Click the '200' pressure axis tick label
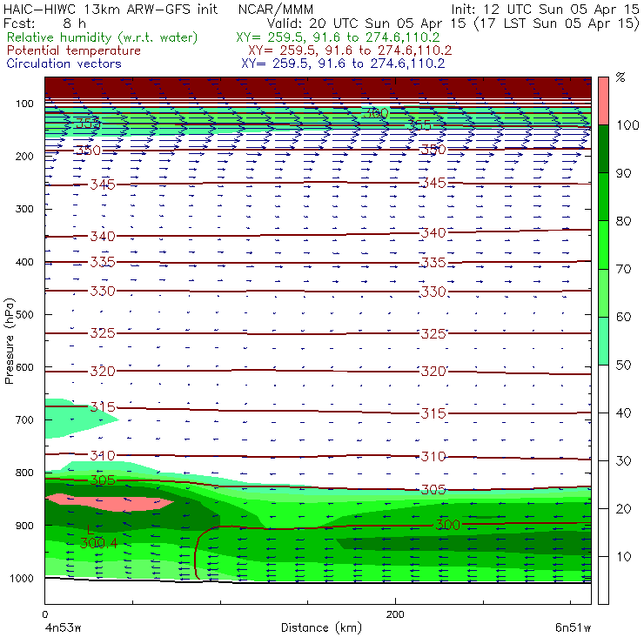644x644 pixels. click(x=24, y=156)
